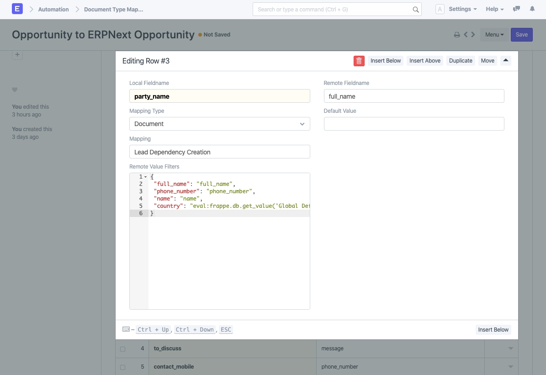Click the Save button
546x375 pixels.
pos(521,35)
